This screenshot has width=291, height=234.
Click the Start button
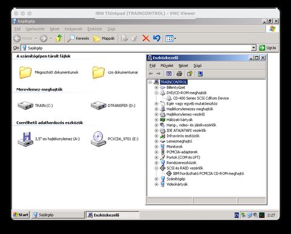[21, 215]
